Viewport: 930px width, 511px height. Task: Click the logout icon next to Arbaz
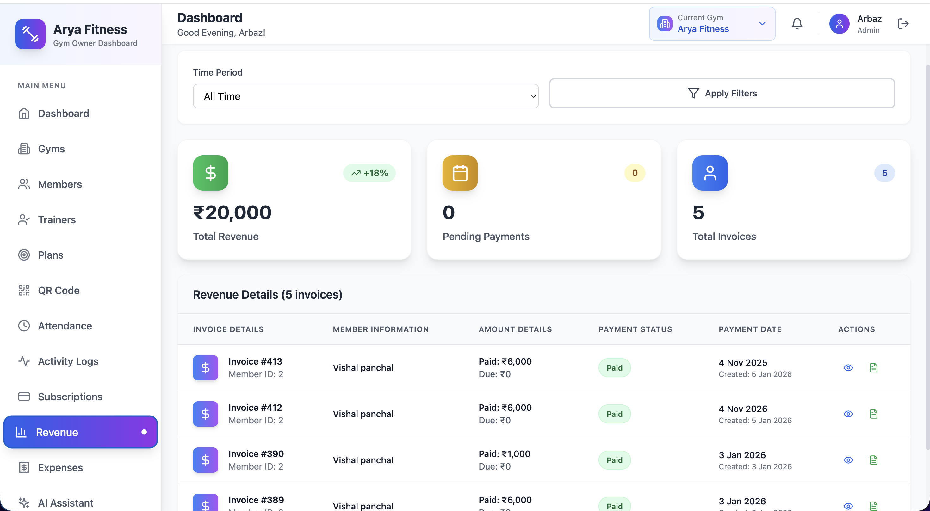tap(903, 24)
